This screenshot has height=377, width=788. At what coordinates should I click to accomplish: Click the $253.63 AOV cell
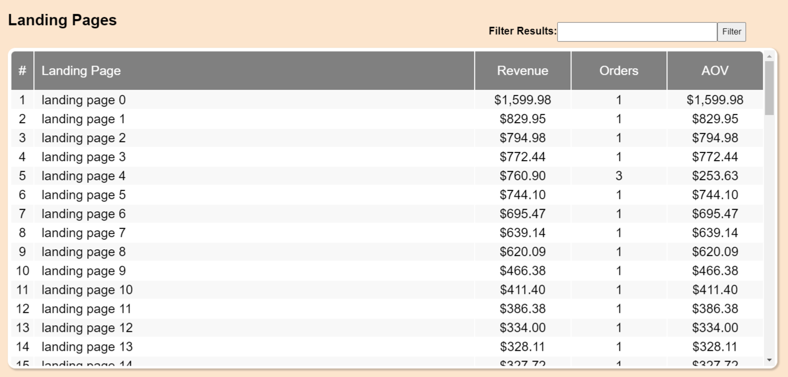[x=715, y=176]
